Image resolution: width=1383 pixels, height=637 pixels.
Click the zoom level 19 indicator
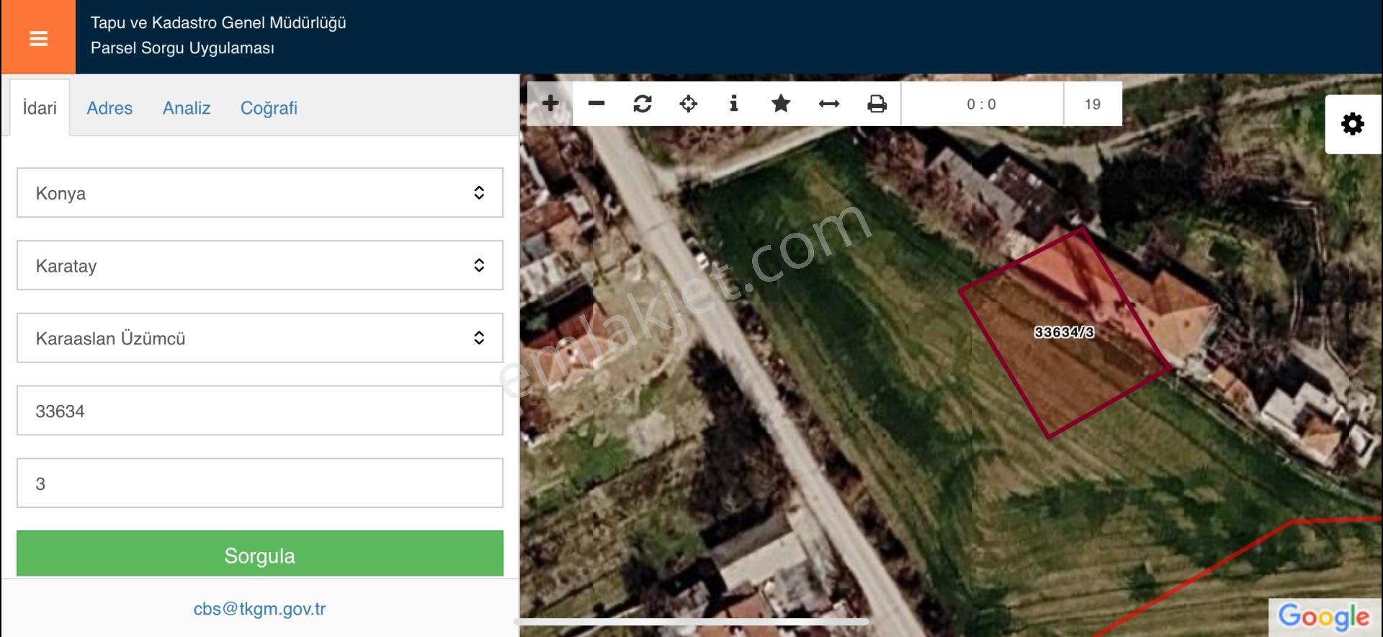1093,104
